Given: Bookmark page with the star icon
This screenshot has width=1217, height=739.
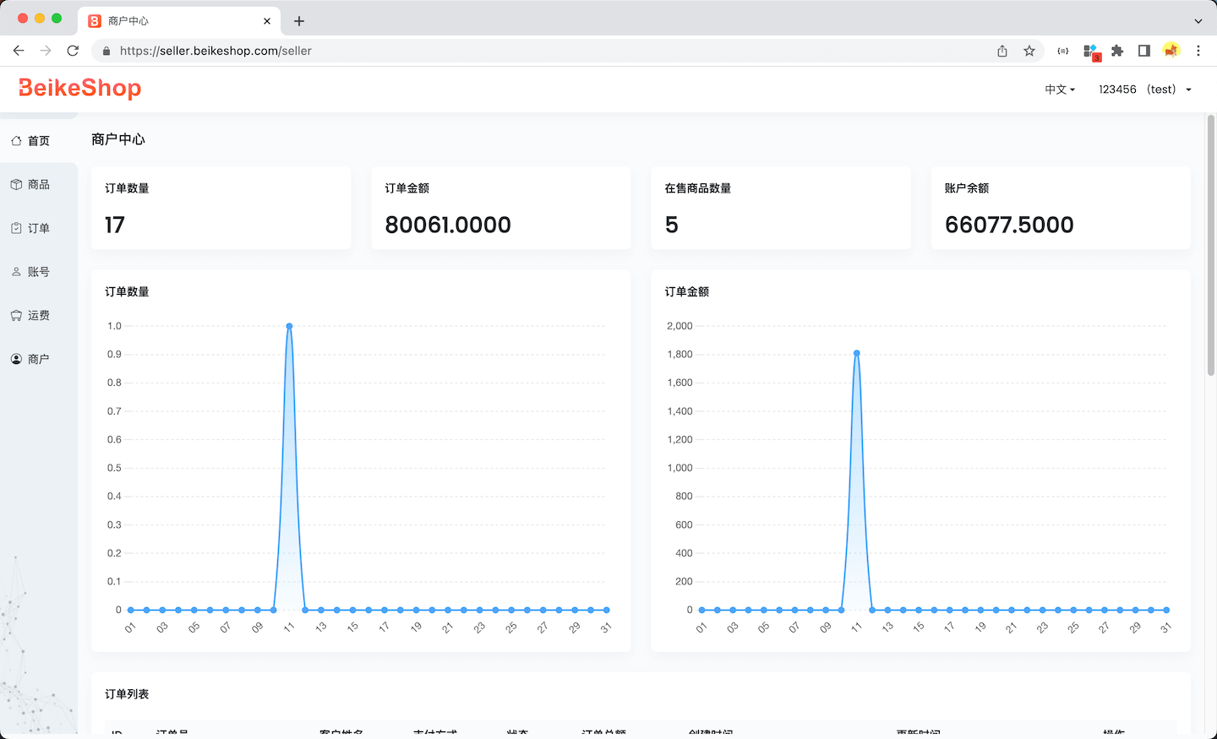Looking at the screenshot, I should point(1029,51).
